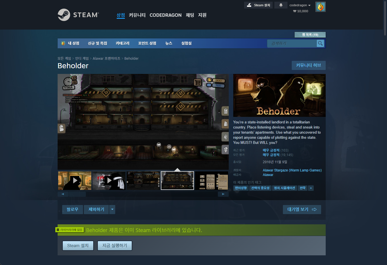Click the Steam logo
Image resolution: width=387 pixels, height=265 pixels.
[78, 15]
